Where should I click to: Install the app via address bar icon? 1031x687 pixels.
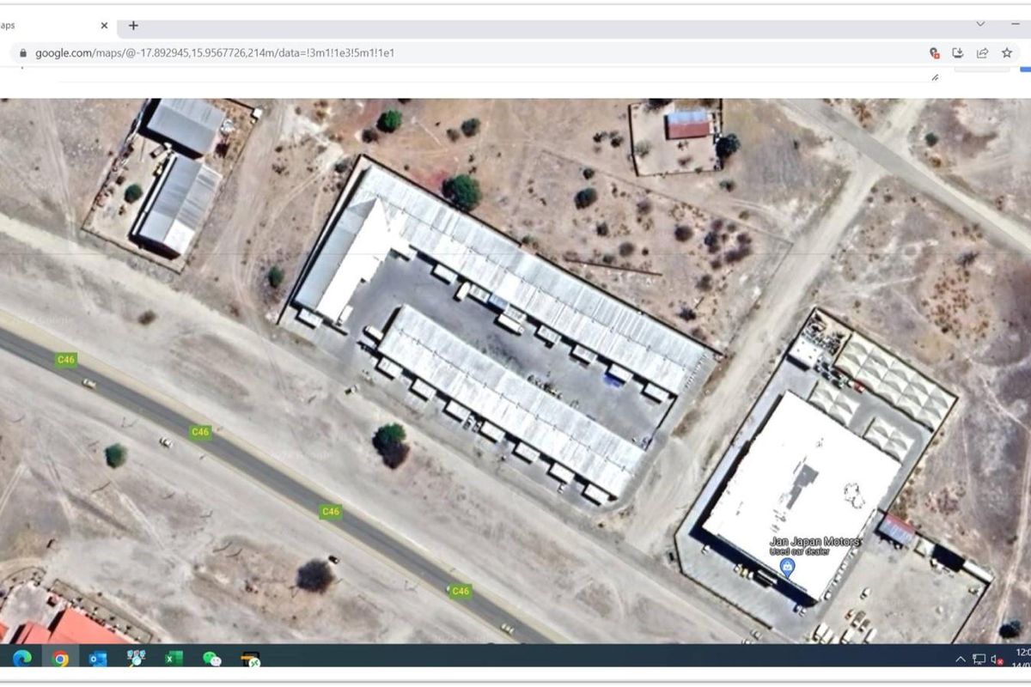click(958, 52)
